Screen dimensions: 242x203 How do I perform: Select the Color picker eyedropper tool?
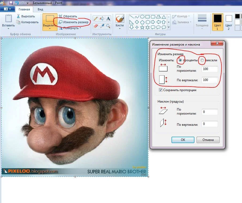pos(102,26)
